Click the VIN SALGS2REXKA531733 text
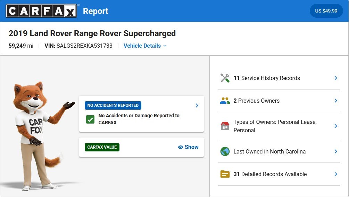349x197 pixels. click(78, 46)
